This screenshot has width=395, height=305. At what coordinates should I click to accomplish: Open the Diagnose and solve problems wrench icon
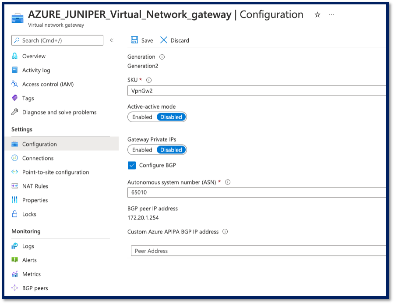coord(14,112)
